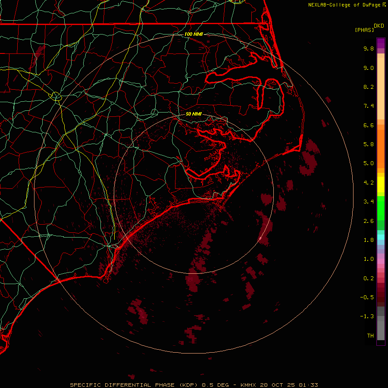
Task: Click the [PHAS] units label
Action: pos(364,30)
